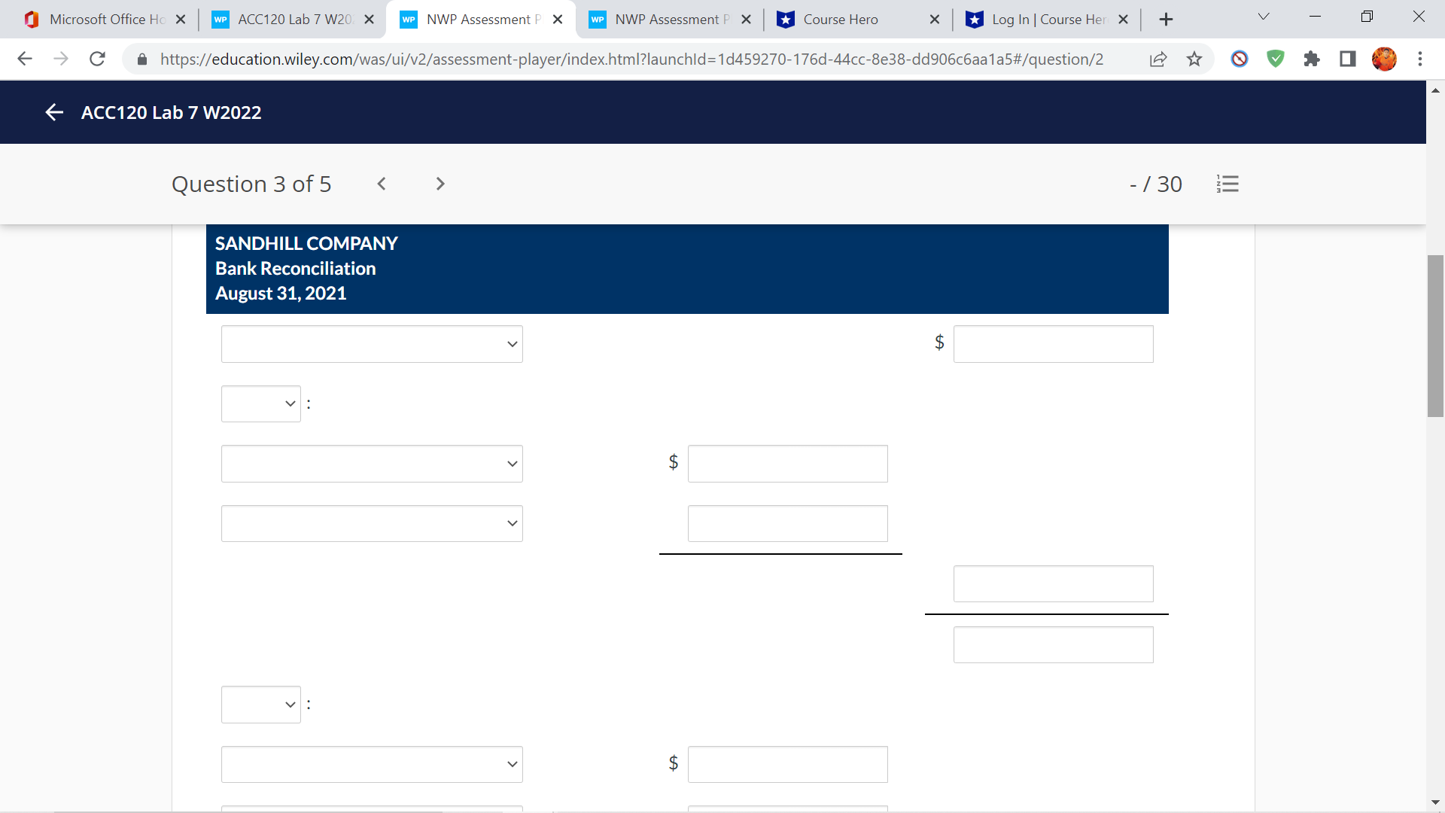Open the question list panel icon

coord(1227,184)
